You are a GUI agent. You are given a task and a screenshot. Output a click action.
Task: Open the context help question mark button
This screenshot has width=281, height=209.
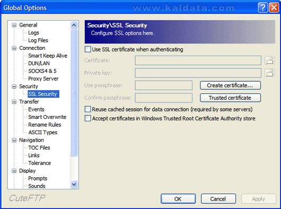click(x=263, y=8)
